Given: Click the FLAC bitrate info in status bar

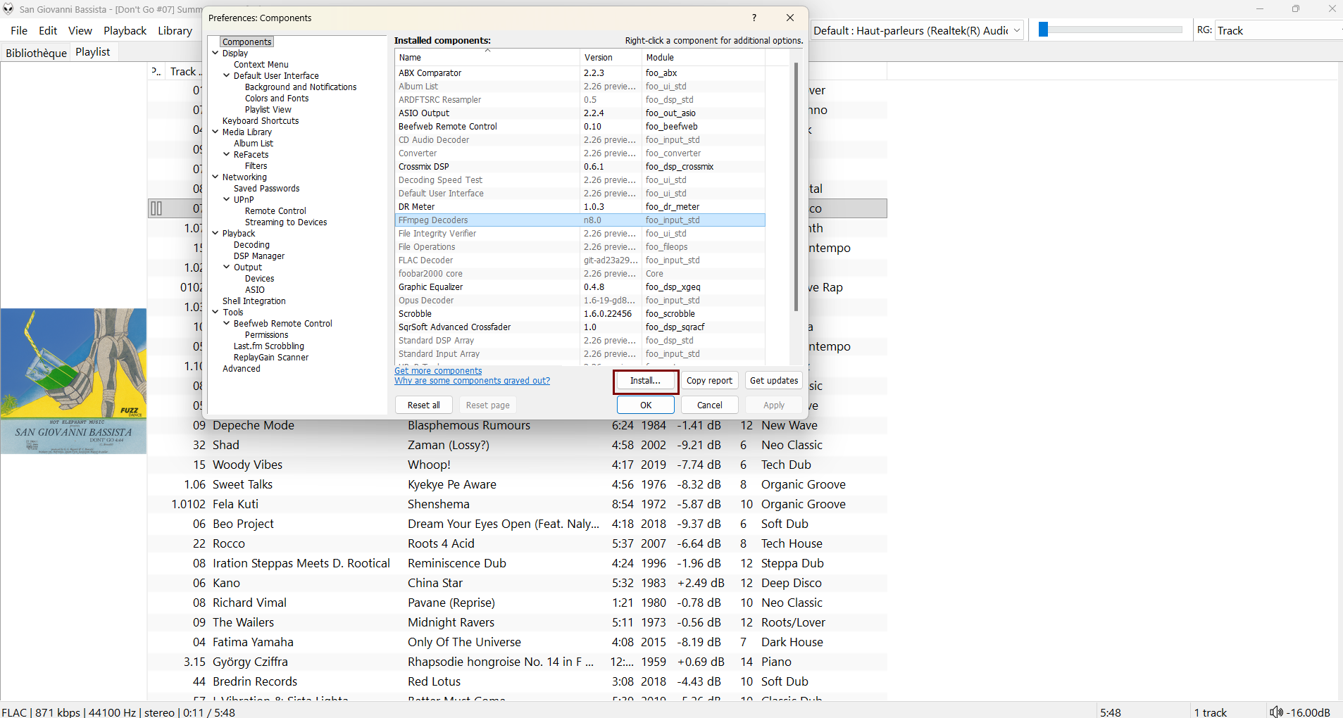Looking at the screenshot, I should pos(118,712).
